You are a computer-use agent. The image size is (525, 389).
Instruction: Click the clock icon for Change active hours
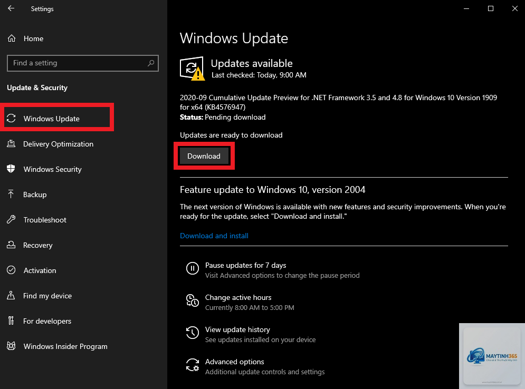click(193, 300)
